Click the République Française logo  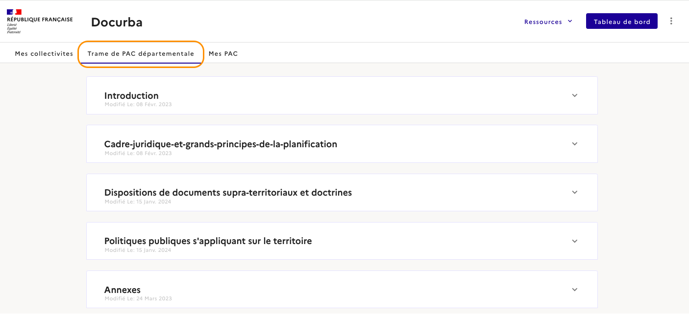tap(39, 21)
